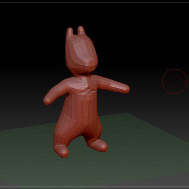This screenshot has width=189, height=189.
Task: Click the rear foot of the character
Action: tap(98, 146)
